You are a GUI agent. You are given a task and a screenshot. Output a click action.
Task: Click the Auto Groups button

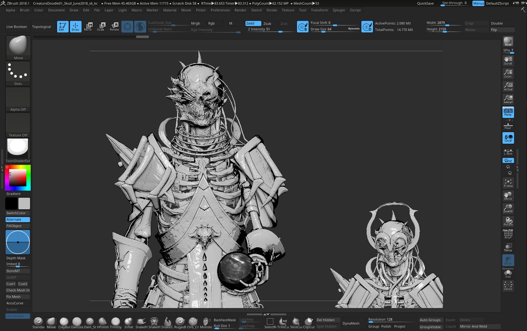[430, 320]
